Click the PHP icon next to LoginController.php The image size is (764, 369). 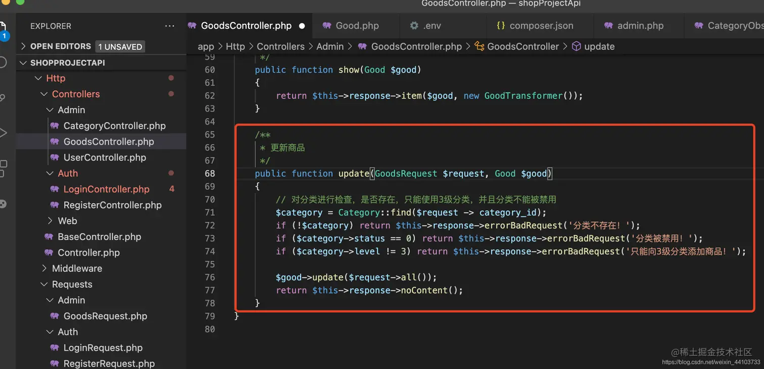[x=55, y=189]
